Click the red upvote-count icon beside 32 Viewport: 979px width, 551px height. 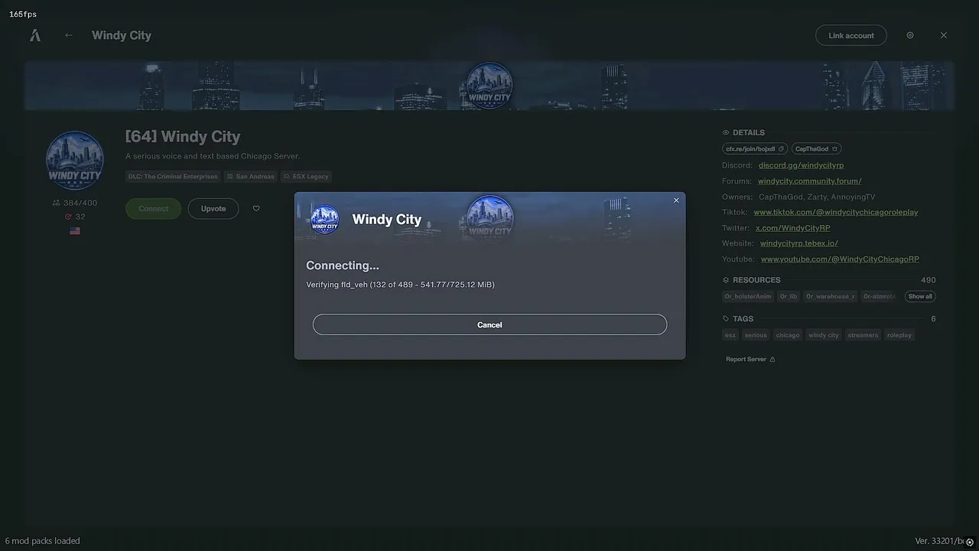[69, 217]
